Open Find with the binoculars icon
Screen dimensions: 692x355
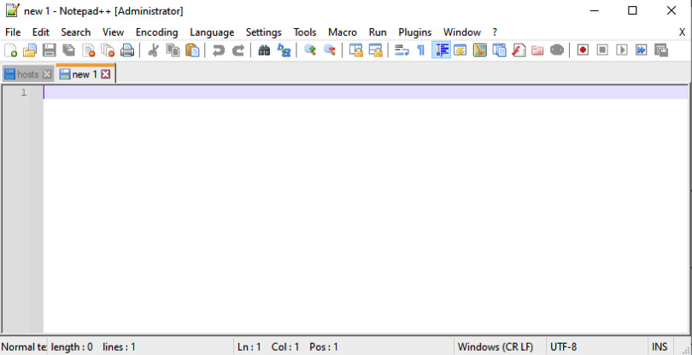264,50
